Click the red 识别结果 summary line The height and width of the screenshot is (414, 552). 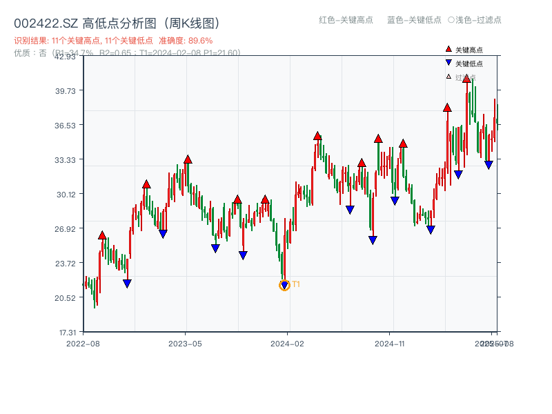pyautogui.click(x=113, y=41)
